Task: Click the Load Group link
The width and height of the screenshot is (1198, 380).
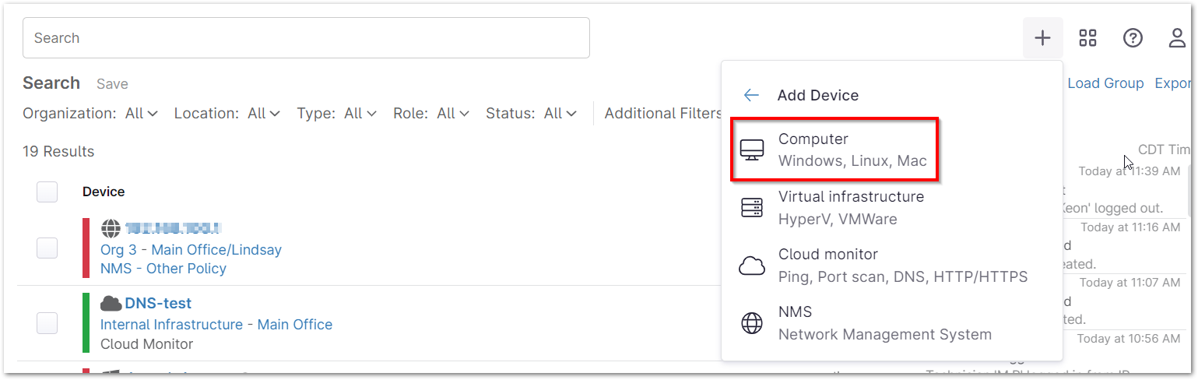Action: click(1105, 83)
